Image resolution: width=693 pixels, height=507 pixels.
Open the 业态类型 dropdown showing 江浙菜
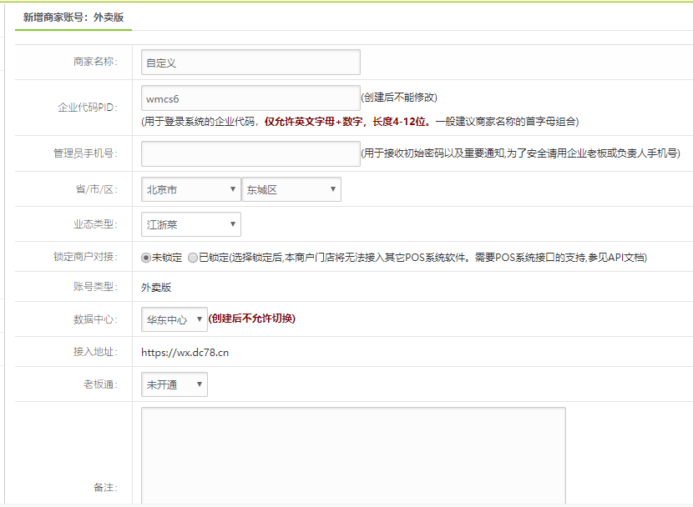190,225
